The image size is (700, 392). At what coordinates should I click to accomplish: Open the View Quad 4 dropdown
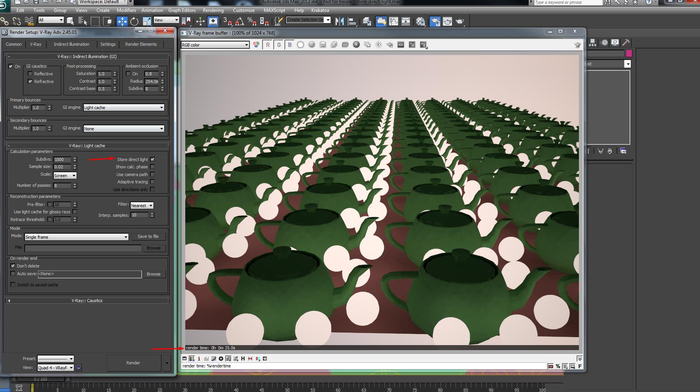point(55,367)
